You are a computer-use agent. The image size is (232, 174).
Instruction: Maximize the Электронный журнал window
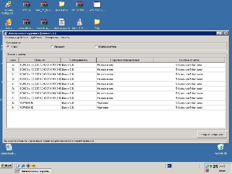coord(222,33)
